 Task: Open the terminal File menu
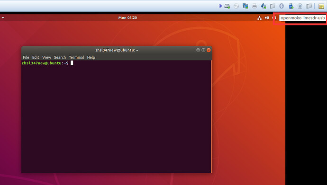pyautogui.click(x=26, y=57)
